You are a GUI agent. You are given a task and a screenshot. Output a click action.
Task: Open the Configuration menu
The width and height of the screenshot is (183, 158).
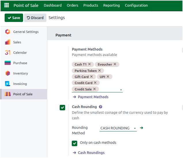click(x=136, y=5)
